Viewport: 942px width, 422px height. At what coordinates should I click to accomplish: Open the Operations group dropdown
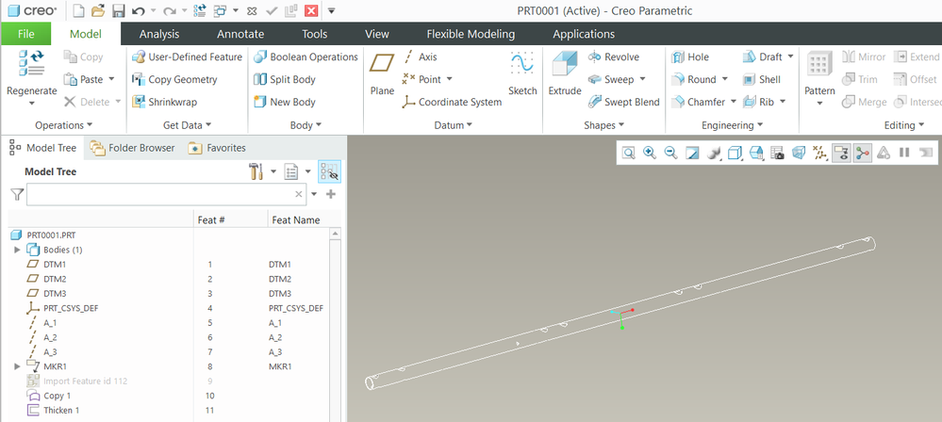(64, 125)
